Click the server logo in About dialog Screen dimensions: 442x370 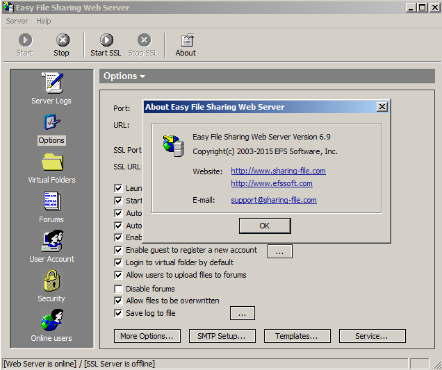173,146
